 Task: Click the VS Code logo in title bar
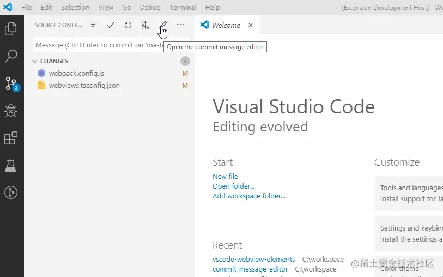pyautogui.click(x=8, y=7)
